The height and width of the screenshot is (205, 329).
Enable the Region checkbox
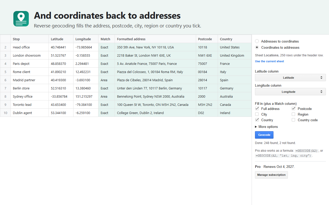pyautogui.click(x=293, y=114)
